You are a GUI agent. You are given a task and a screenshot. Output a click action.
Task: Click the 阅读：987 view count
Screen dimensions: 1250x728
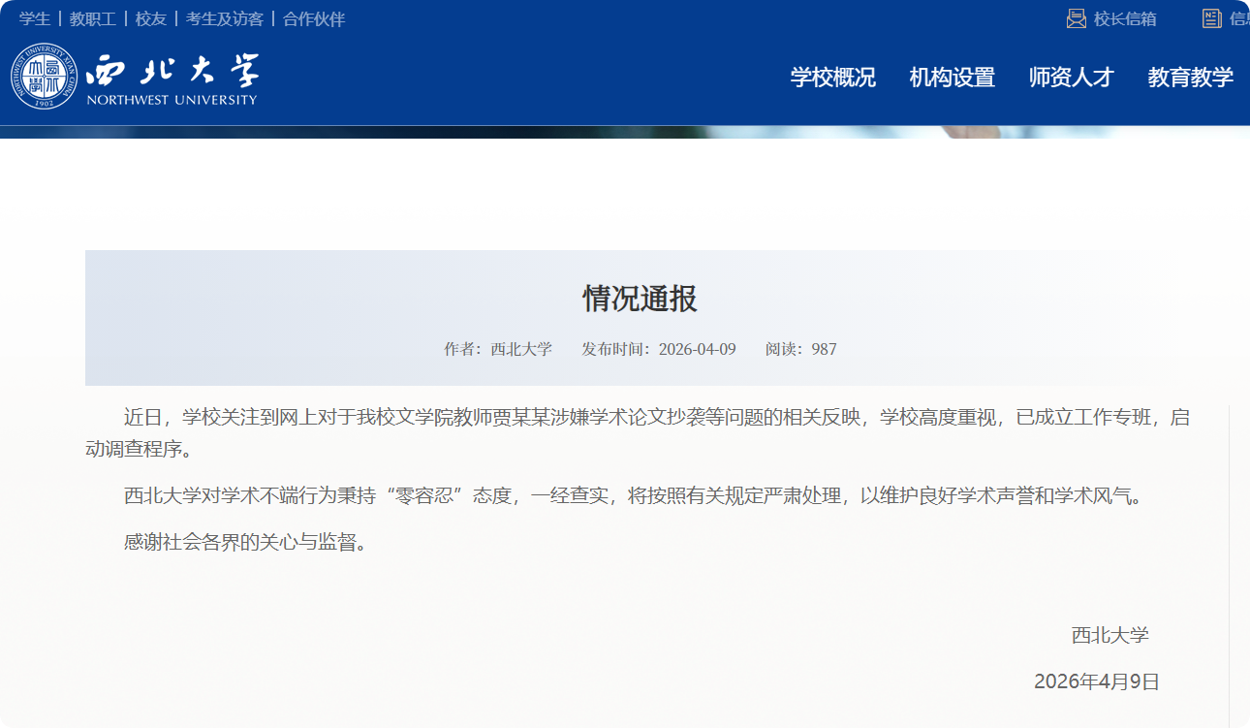point(801,349)
